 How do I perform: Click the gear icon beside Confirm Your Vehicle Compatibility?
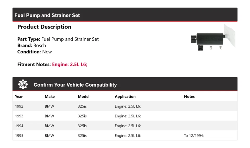click(23, 84)
